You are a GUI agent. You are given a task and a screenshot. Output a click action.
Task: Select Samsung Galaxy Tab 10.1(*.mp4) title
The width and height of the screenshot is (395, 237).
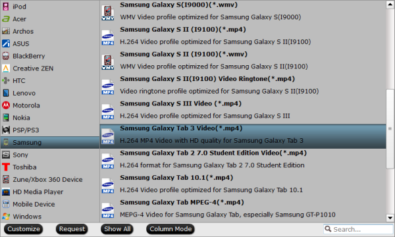pos(176,178)
